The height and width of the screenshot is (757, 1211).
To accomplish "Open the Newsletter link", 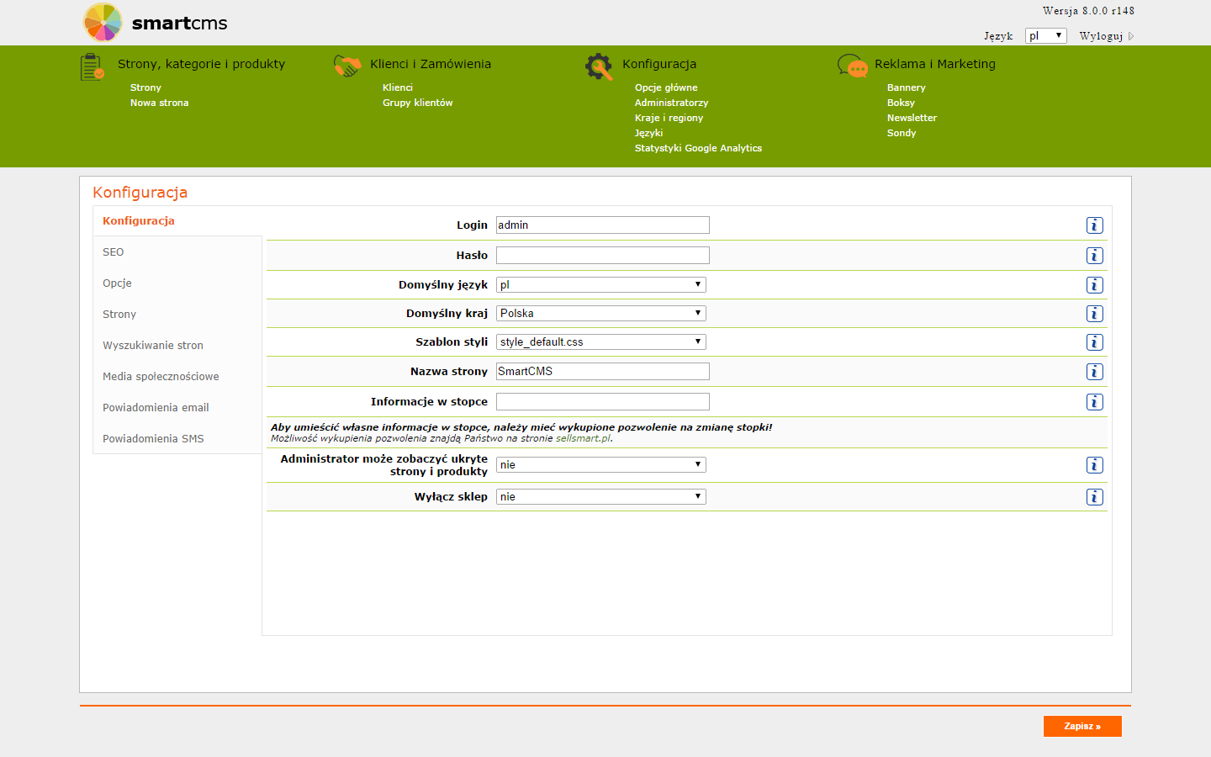I will 912,118.
